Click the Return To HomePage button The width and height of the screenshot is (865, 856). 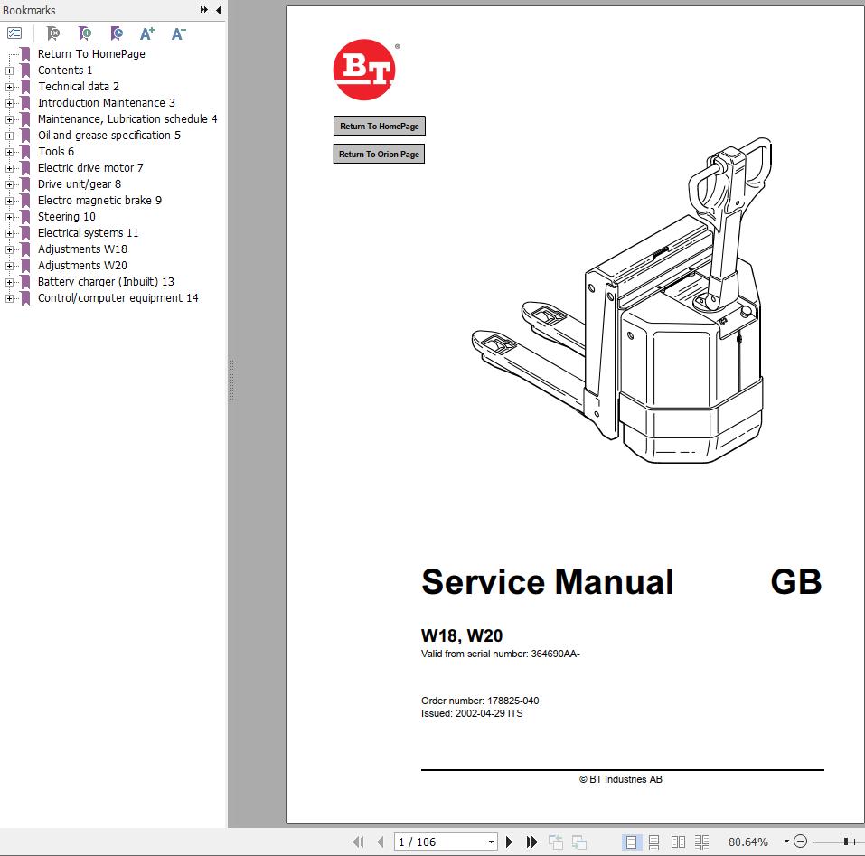coord(379,126)
